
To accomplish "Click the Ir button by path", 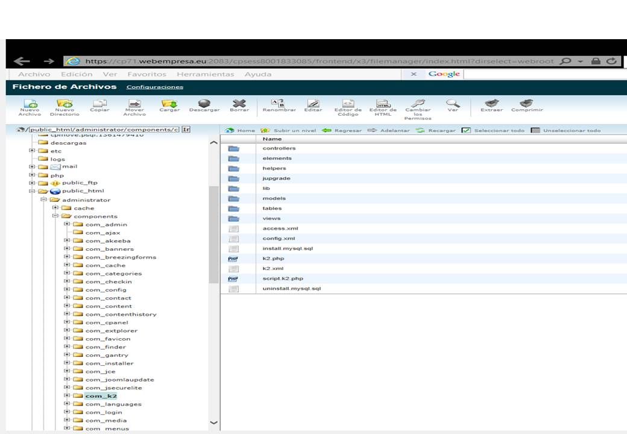I will pyautogui.click(x=186, y=130).
